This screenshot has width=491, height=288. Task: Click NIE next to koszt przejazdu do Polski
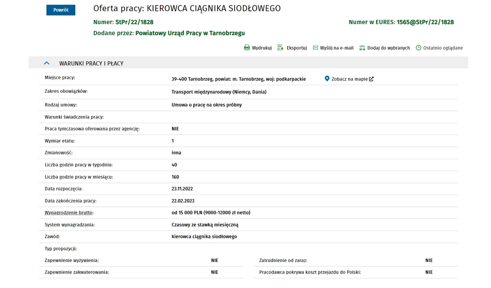click(x=429, y=272)
